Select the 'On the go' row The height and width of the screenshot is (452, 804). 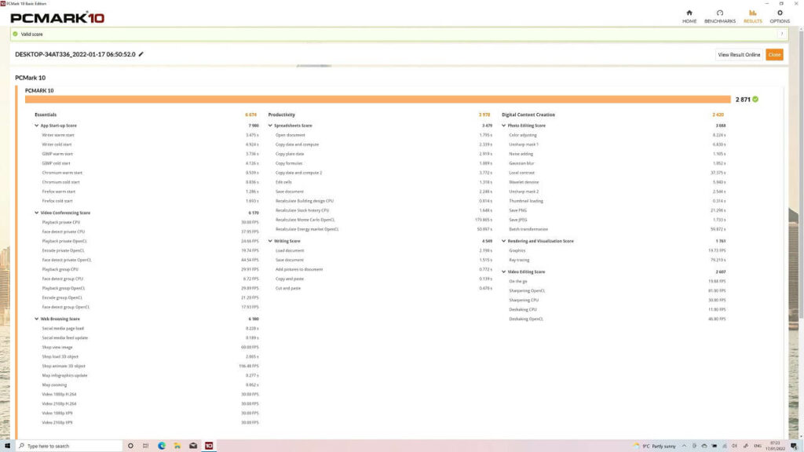pyautogui.click(x=617, y=282)
